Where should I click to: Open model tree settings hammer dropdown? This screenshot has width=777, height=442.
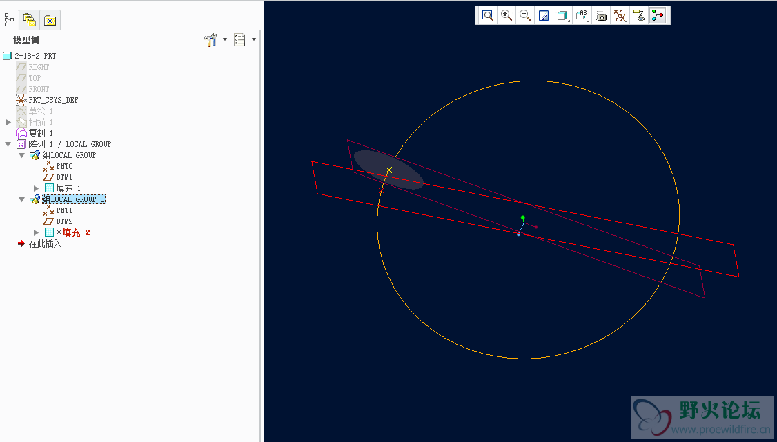(212, 40)
